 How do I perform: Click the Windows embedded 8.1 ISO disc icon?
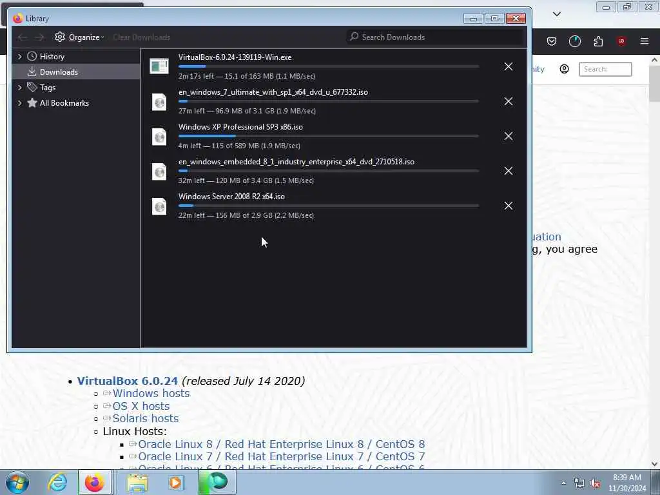tap(159, 171)
